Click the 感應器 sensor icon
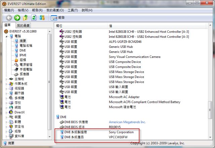 16,74
